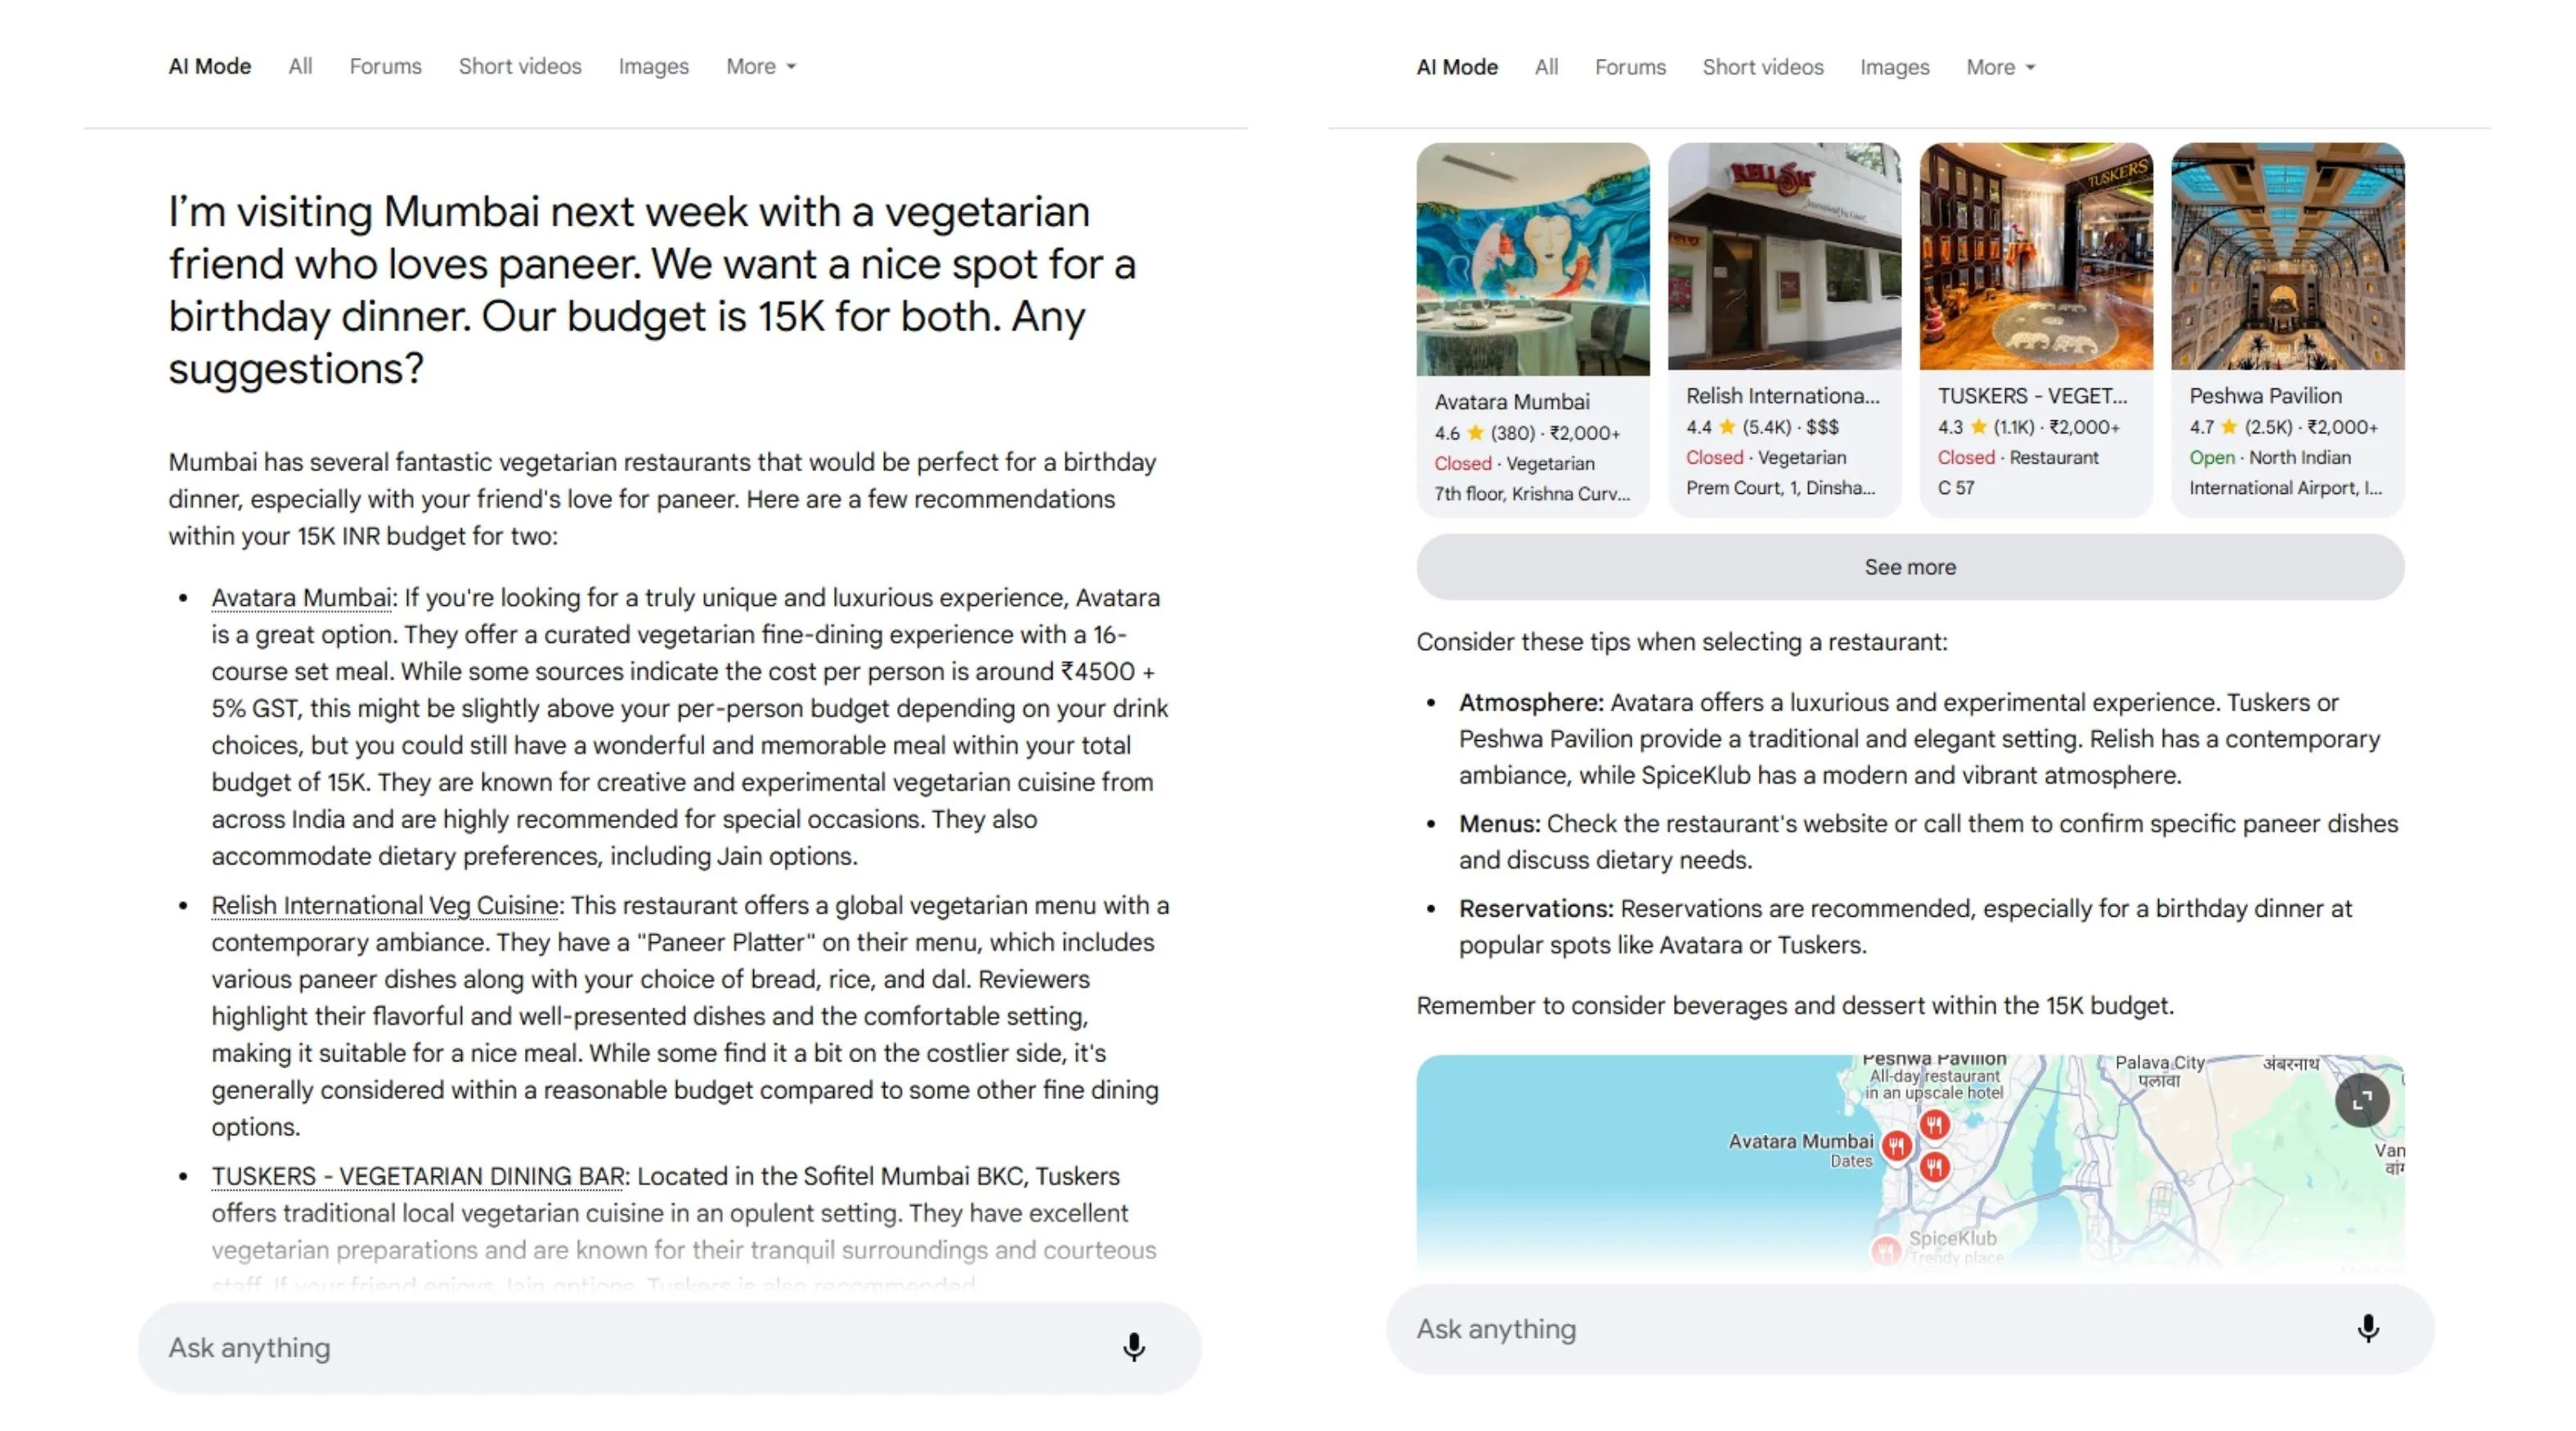Click the Peshwa Pavilion map pin

pyautogui.click(x=1934, y=1124)
